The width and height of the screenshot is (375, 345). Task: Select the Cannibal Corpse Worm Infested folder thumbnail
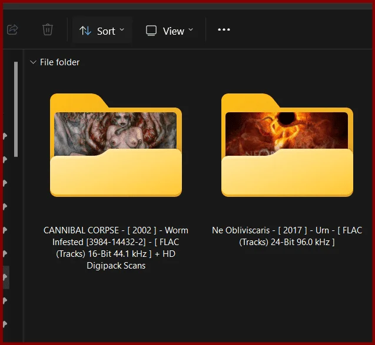[116, 145]
